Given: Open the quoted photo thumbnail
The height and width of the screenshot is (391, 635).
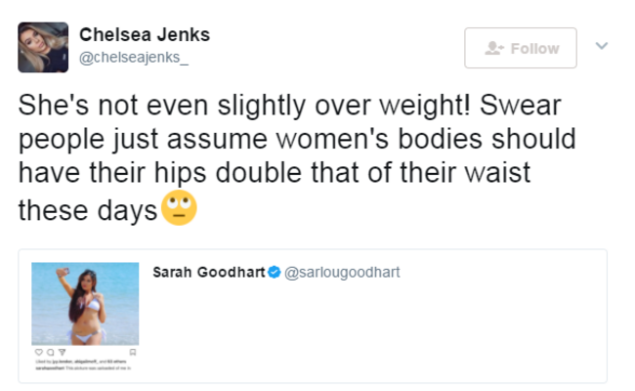Looking at the screenshot, I should pyautogui.click(x=86, y=303).
